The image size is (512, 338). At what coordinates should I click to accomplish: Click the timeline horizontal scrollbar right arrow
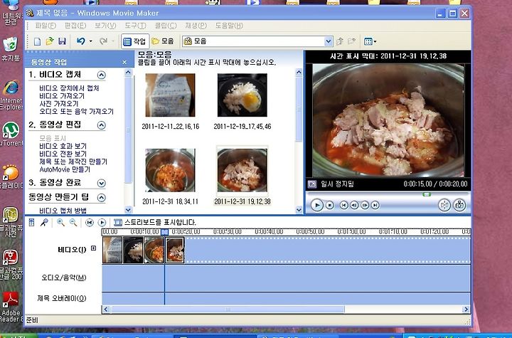click(466, 310)
